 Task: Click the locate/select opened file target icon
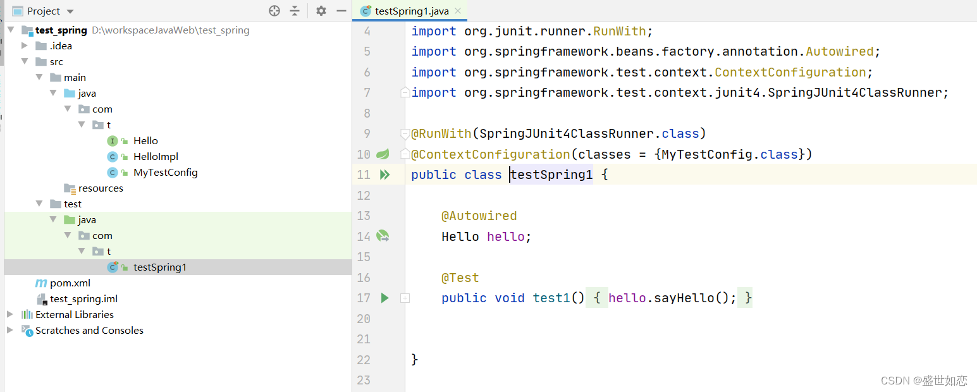point(274,11)
